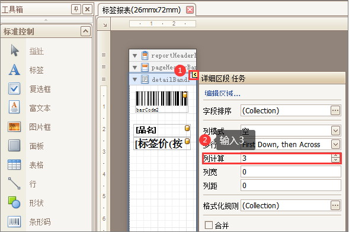Select the Pointer (指针) tool icon

pos(15,50)
